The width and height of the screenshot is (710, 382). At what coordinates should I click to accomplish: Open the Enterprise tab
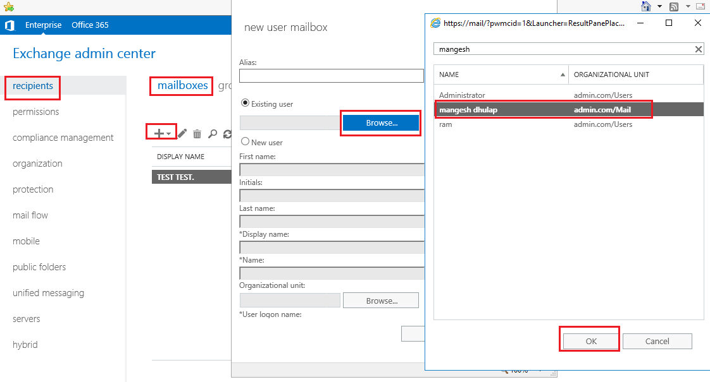[44, 25]
